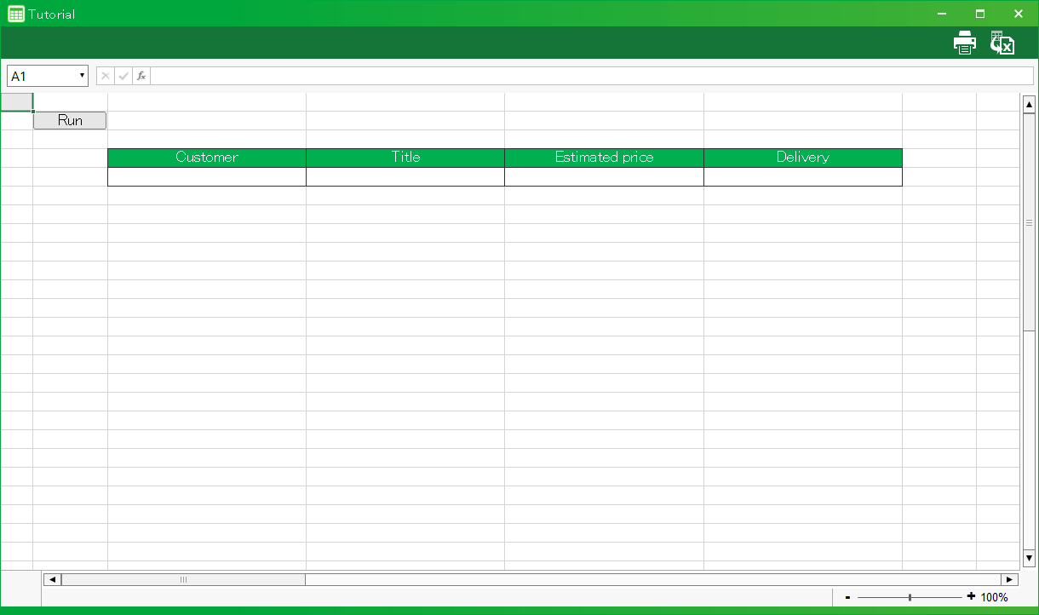Click the vertical scrollbar down arrow
Viewport: 1039px width, 615px height.
(x=1029, y=558)
